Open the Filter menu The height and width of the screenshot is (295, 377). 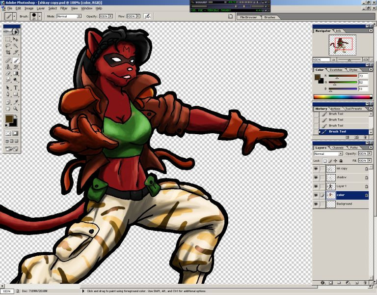point(64,8)
